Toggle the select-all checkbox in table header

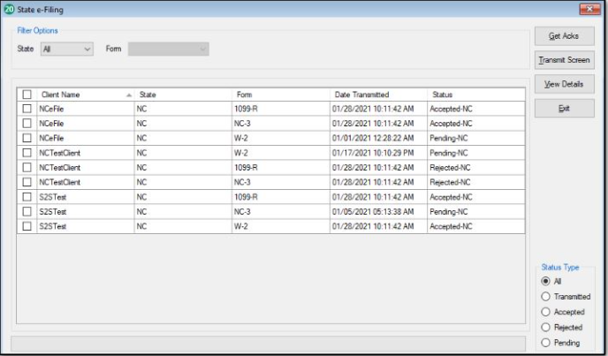pos(27,95)
